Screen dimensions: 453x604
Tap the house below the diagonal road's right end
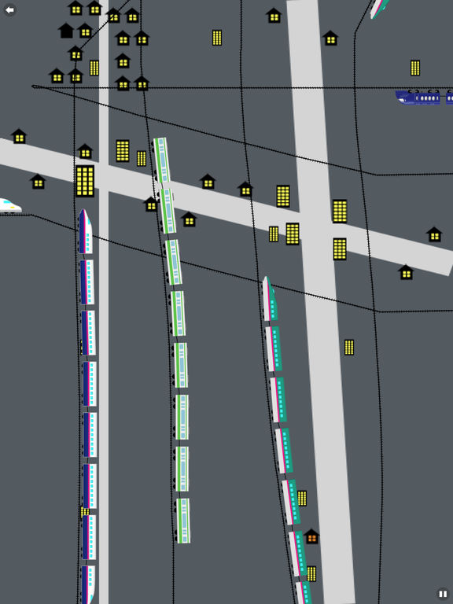(406, 272)
